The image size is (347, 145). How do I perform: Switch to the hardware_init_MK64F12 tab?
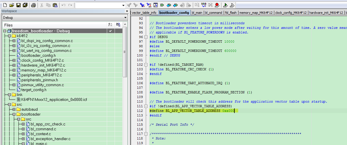tap(326, 12)
